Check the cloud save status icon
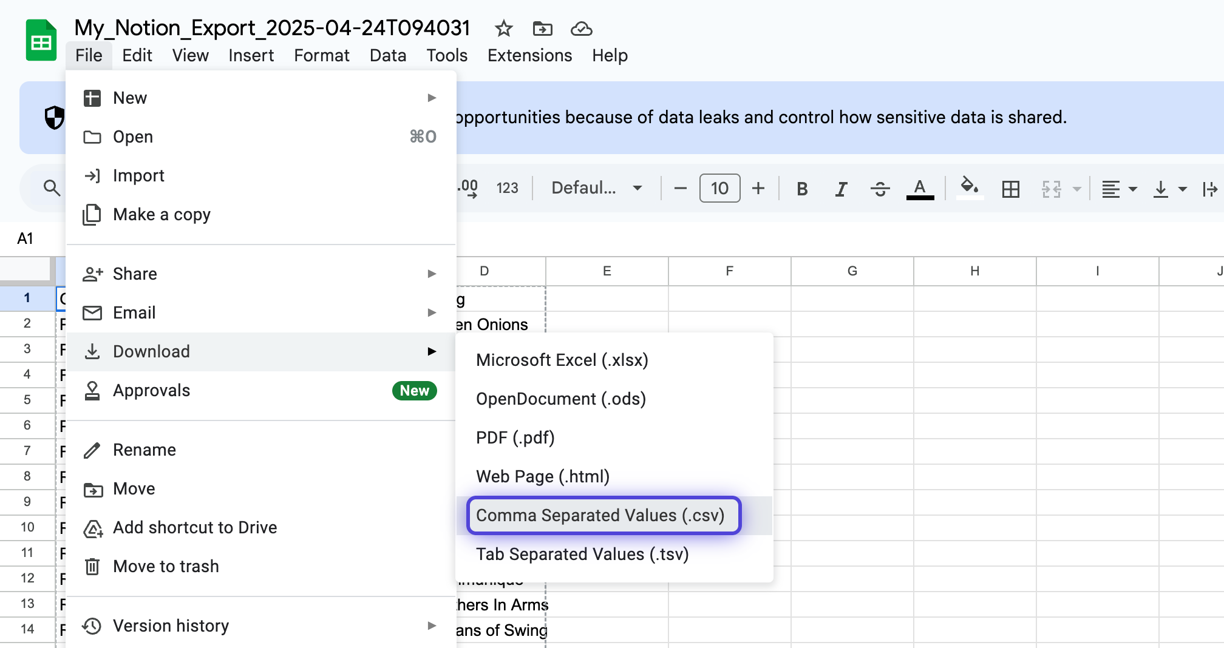1224x648 pixels. [x=581, y=29]
